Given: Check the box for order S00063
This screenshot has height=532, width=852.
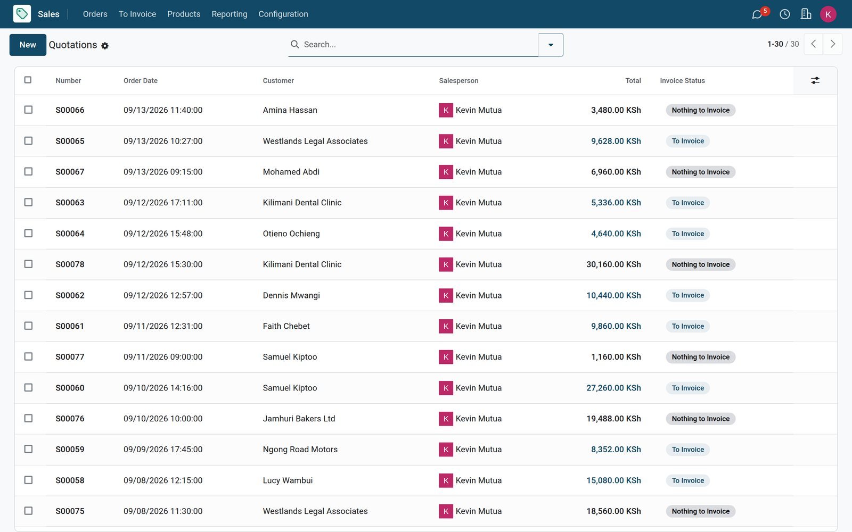Looking at the screenshot, I should click(x=28, y=202).
